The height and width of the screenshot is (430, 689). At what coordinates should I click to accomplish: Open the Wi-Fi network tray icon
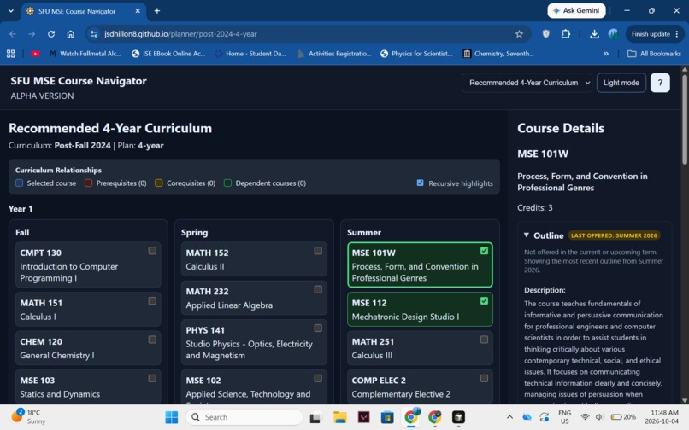pyautogui.click(x=585, y=417)
